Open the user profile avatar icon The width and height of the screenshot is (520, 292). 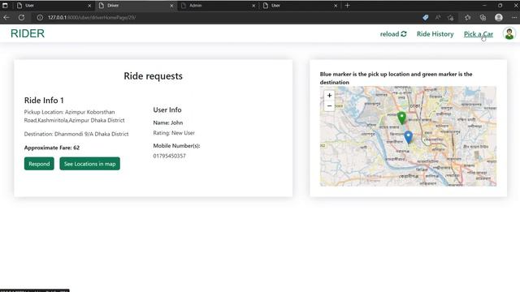[x=509, y=34]
